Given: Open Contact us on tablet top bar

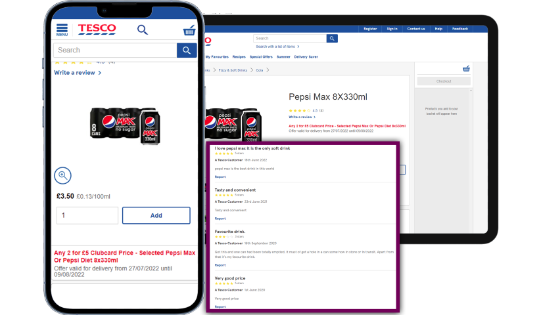Looking at the screenshot, I should pos(416,29).
